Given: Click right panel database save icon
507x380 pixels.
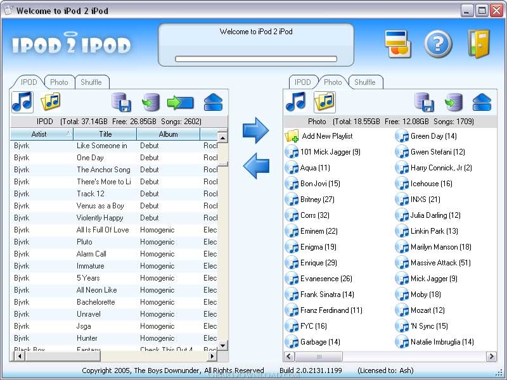Looking at the screenshot, I should [x=424, y=102].
